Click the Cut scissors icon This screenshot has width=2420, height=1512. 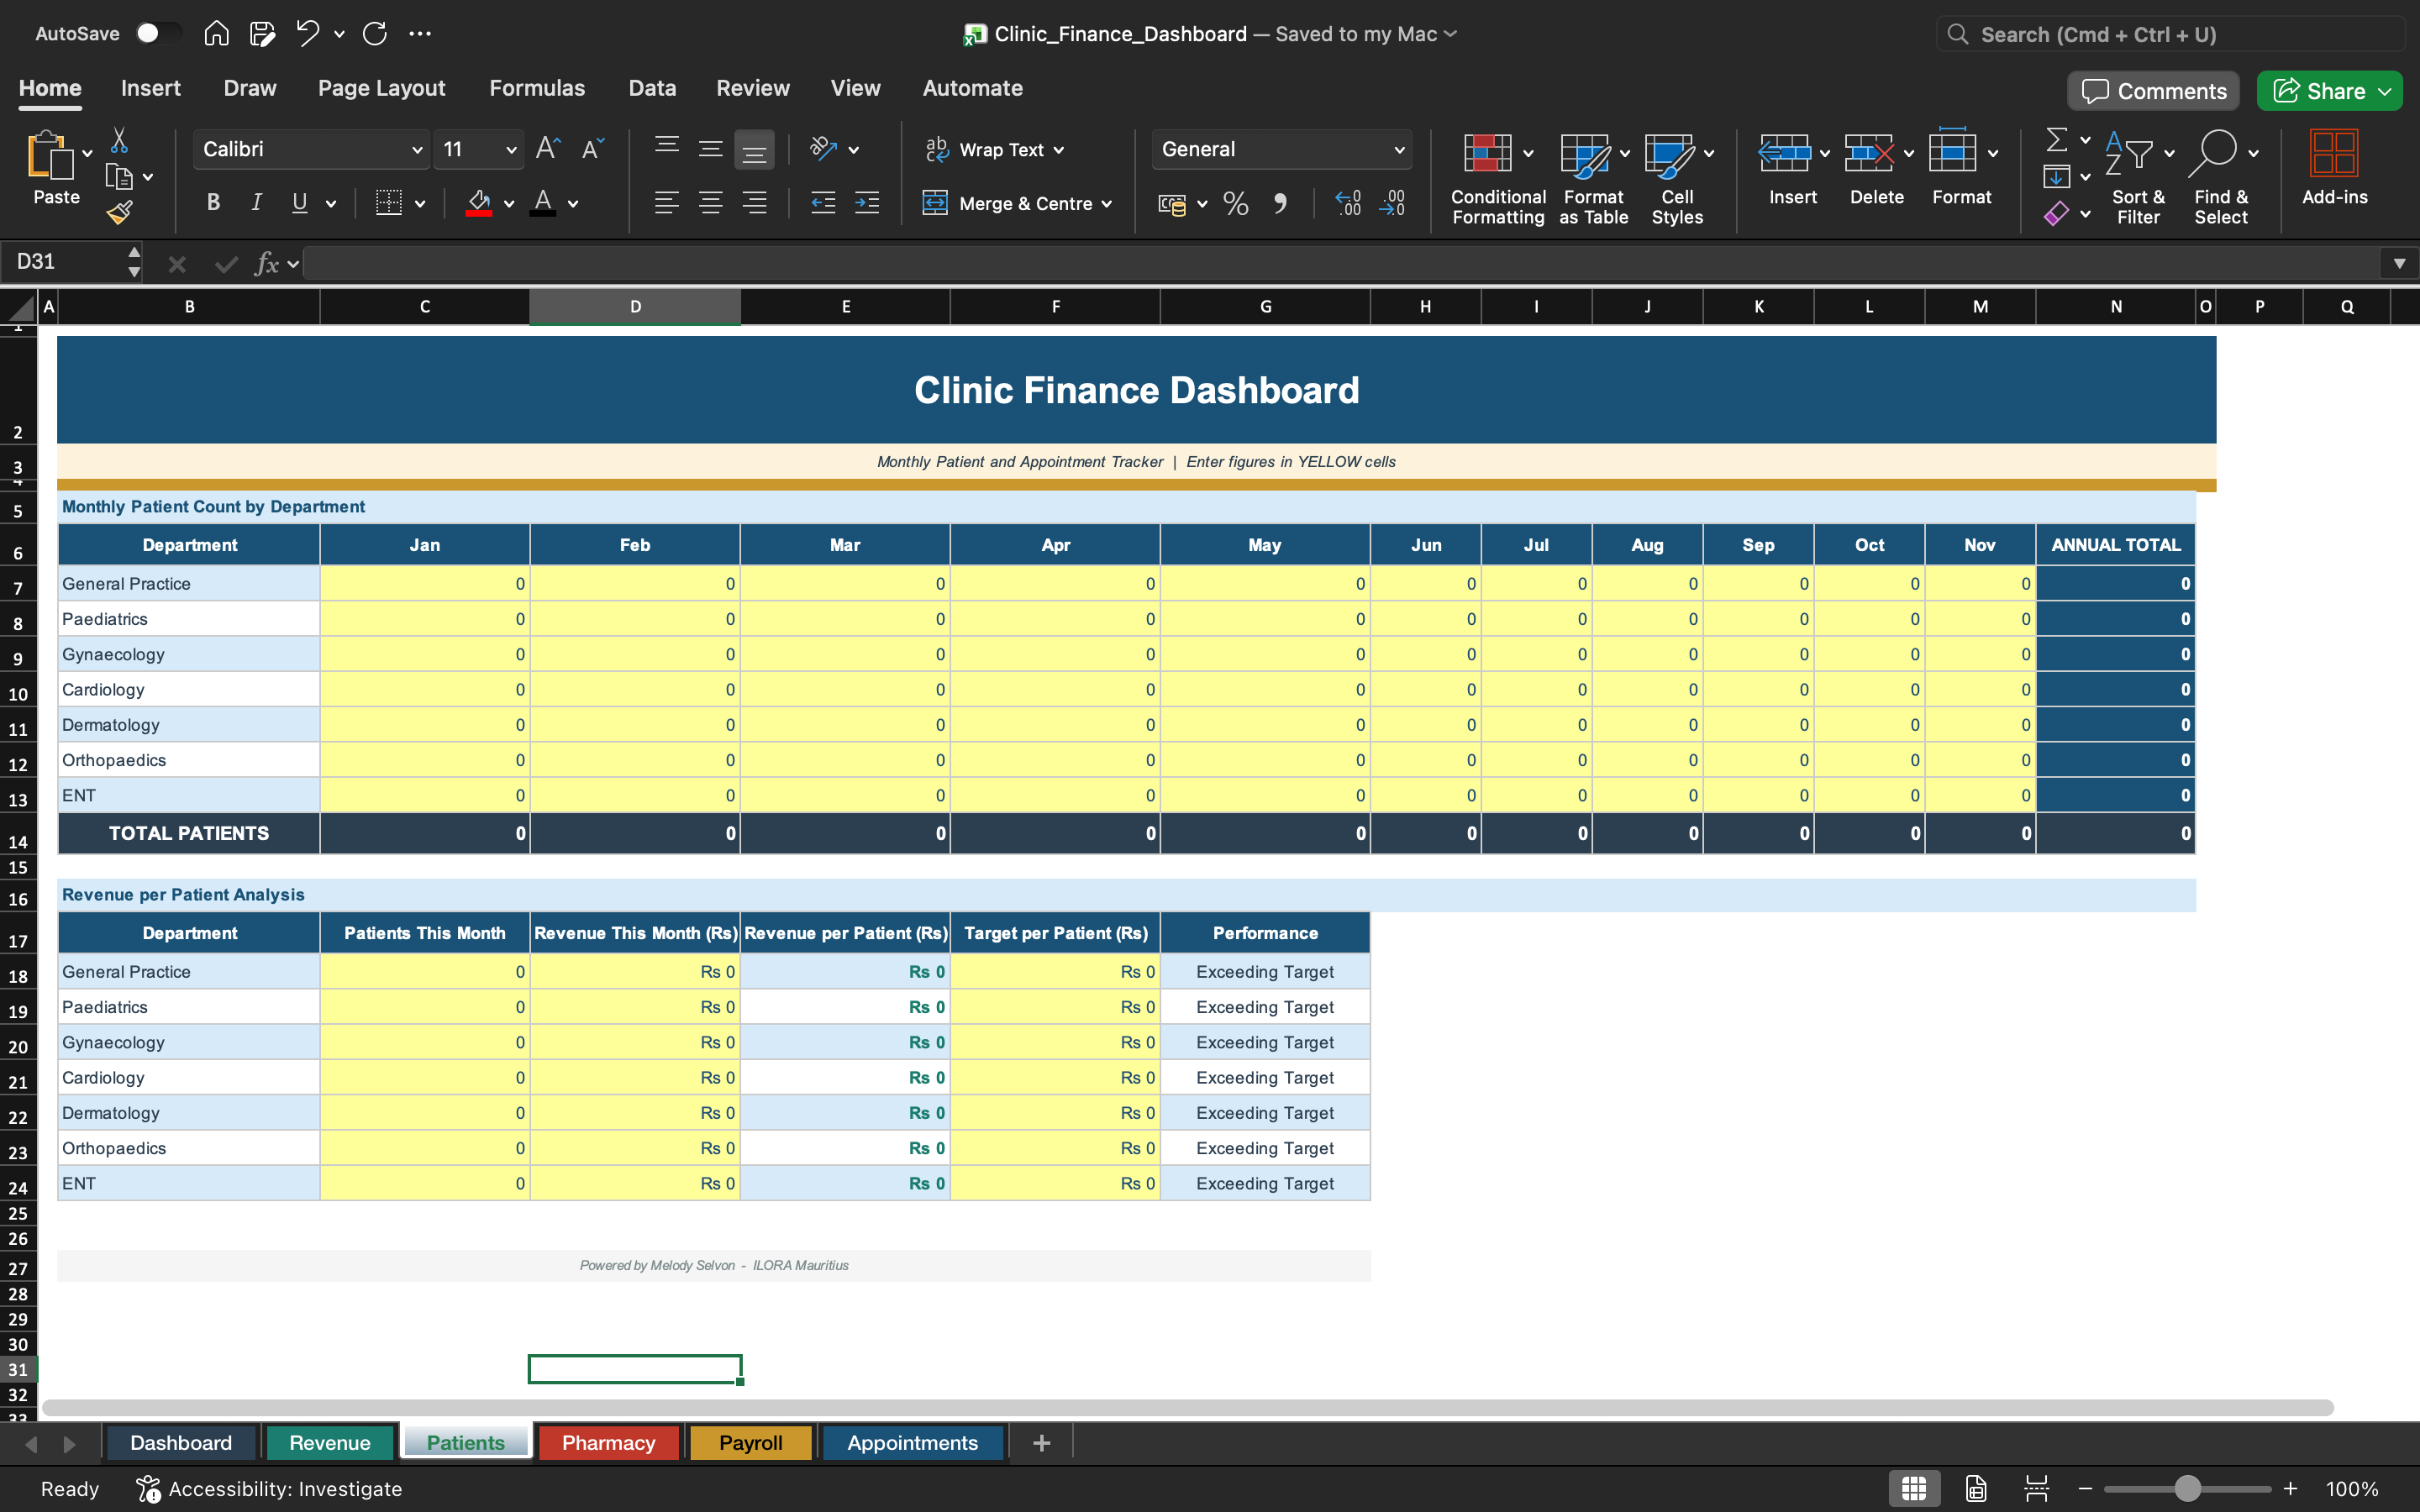click(x=119, y=140)
